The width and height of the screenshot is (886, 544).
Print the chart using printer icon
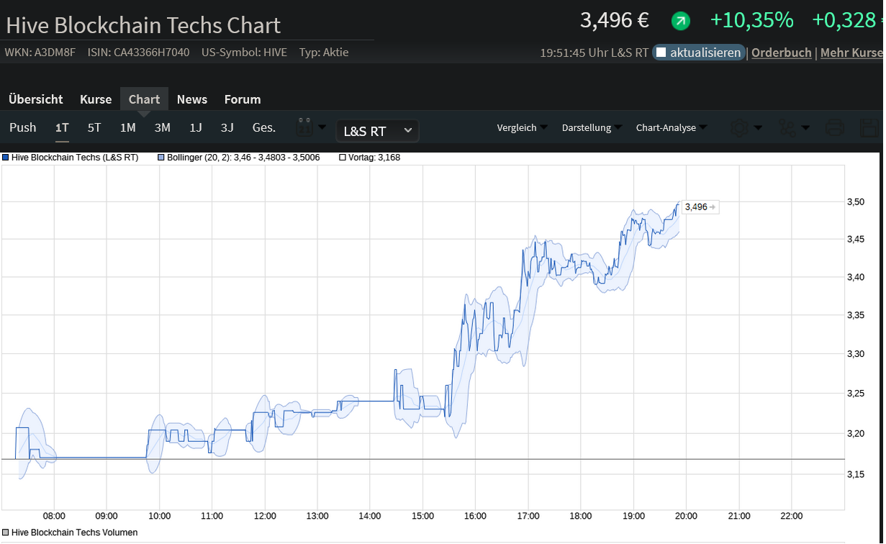pos(834,128)
